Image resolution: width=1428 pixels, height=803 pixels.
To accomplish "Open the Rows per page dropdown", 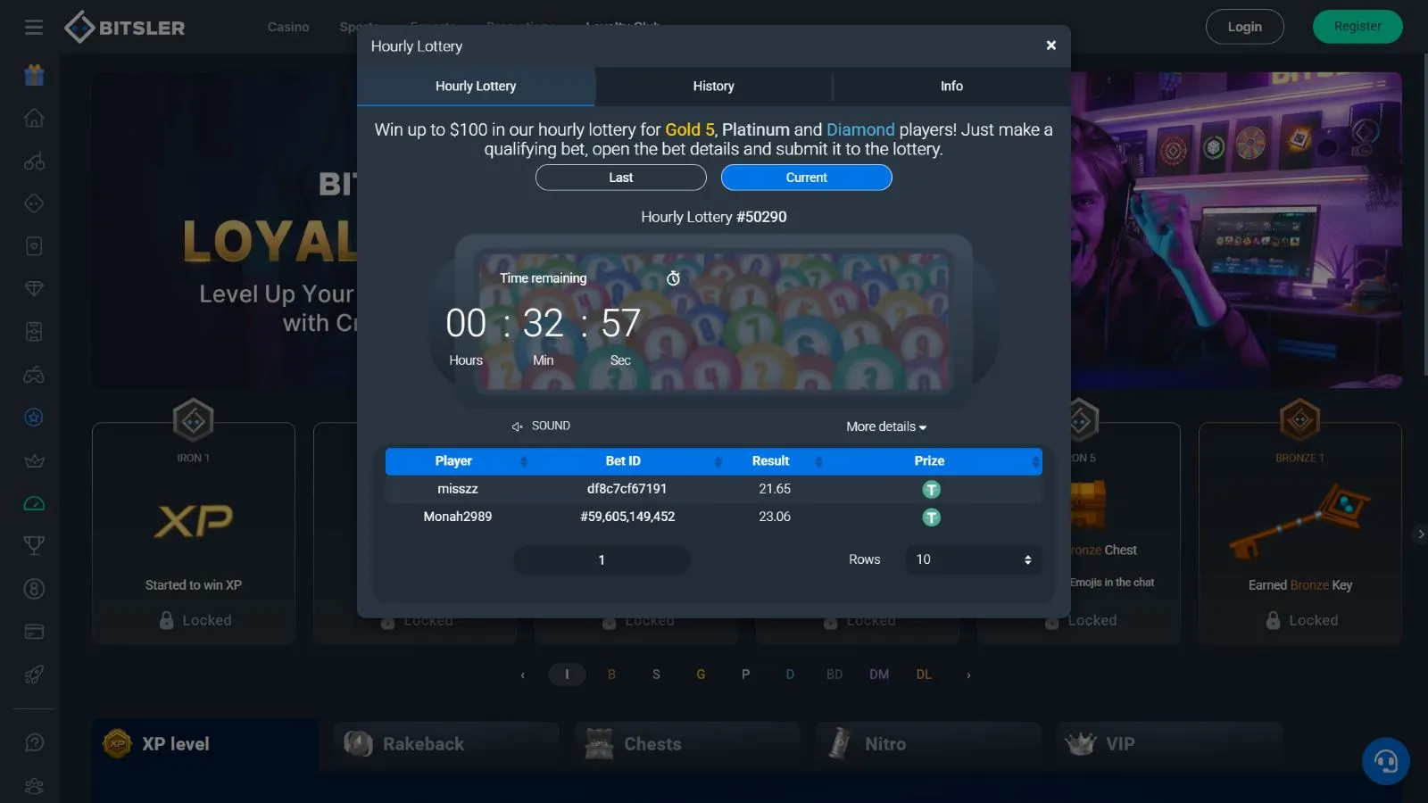I will click(x=973, y=559).
